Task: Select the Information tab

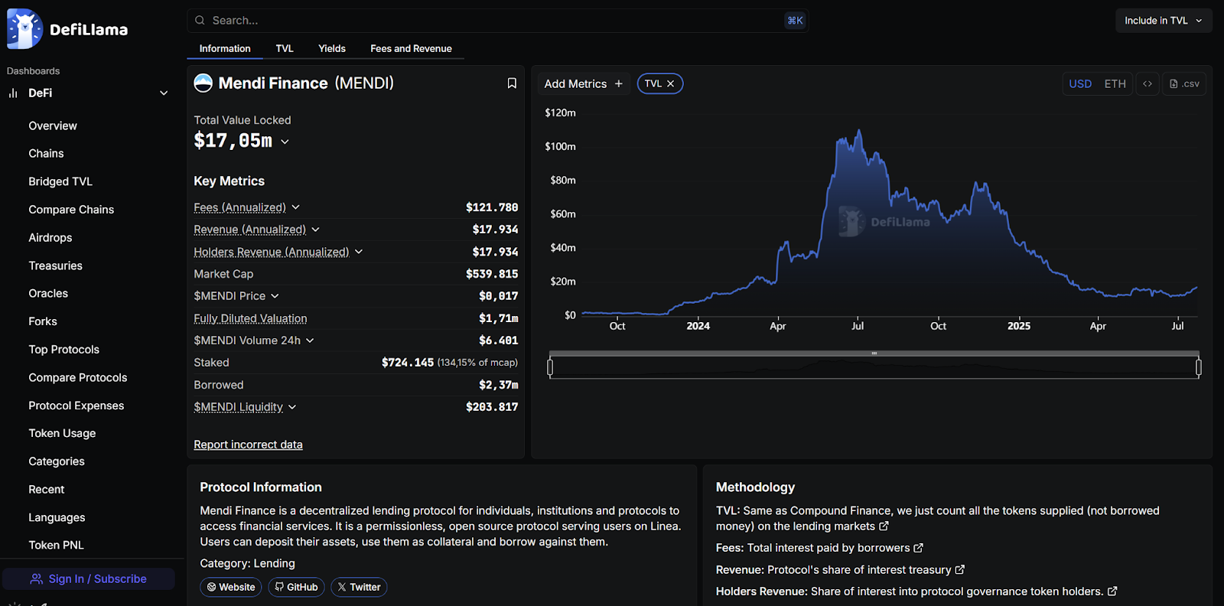Action: pyautogui.click(x=225, y=48)
